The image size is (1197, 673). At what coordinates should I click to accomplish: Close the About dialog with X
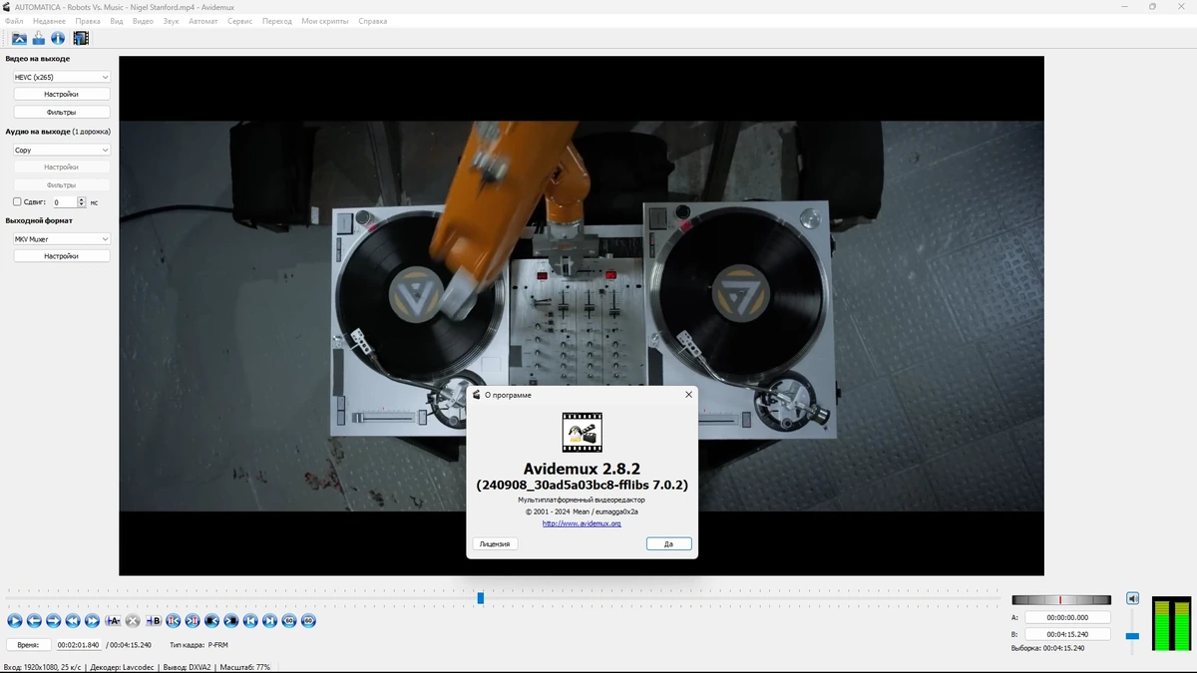coord(688,395)
